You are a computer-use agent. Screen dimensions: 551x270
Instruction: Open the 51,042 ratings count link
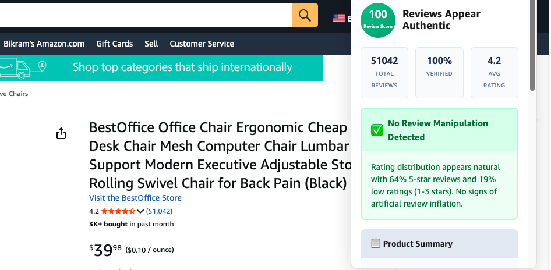[159, 211]
